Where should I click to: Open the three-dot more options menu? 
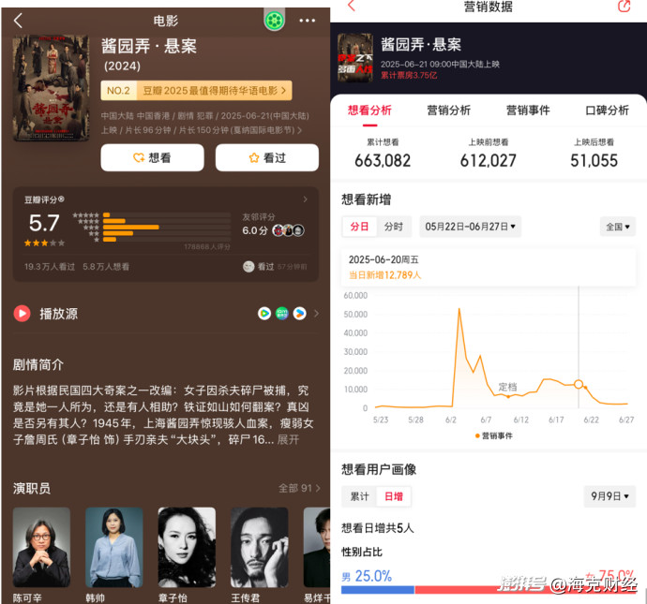[307, 21]
